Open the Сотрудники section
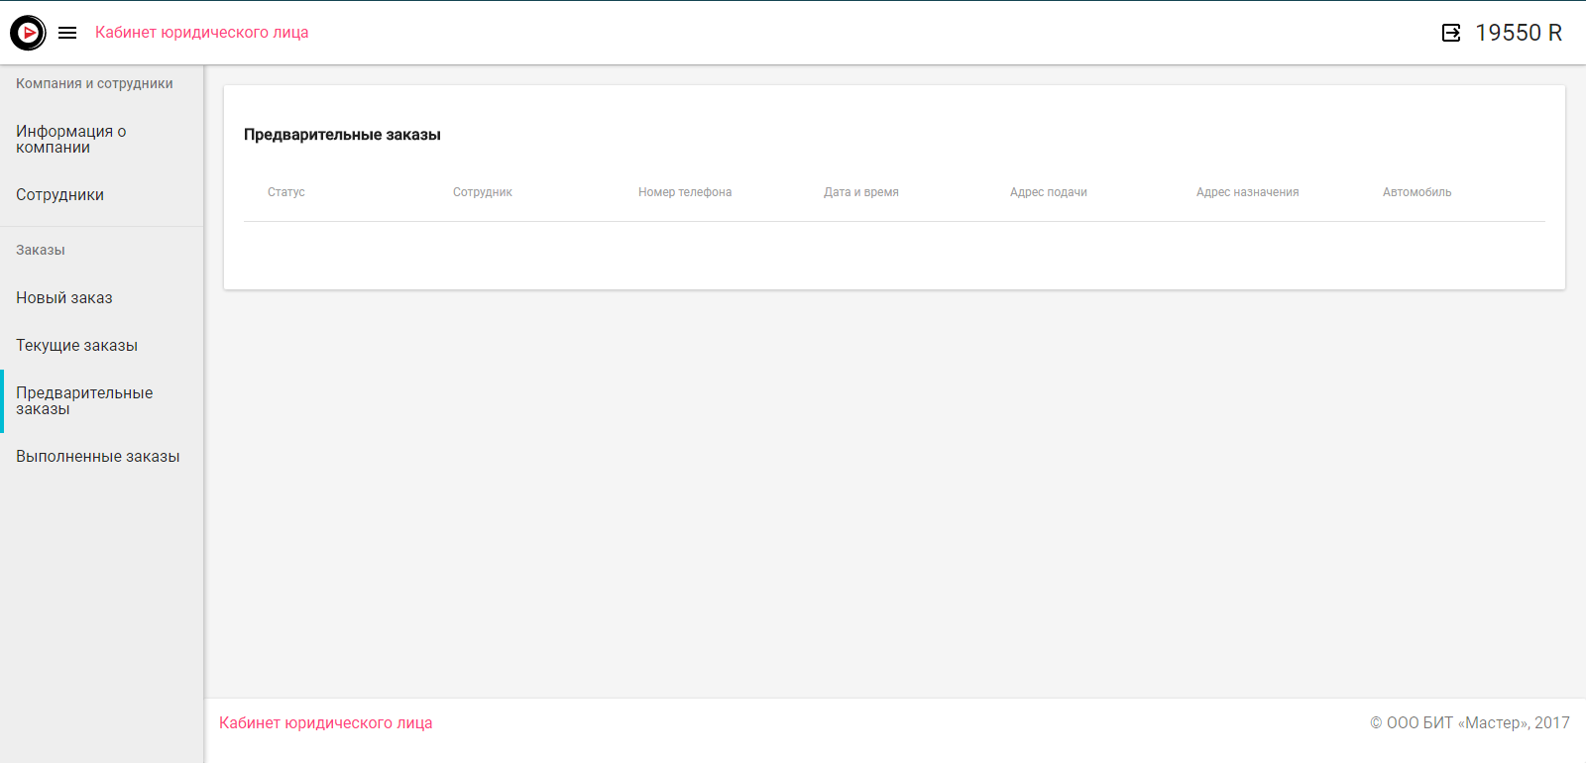Screen dimensions: 1586x763 pos(59,195)
